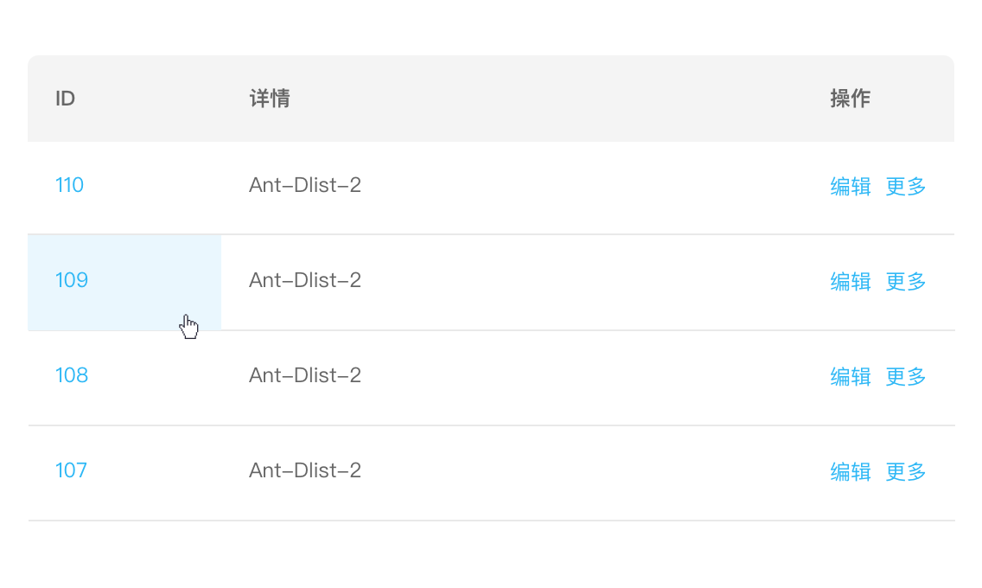Click 编辑 in the 107 row
This screenshot has height=588, width=982.
click(851, 471)
